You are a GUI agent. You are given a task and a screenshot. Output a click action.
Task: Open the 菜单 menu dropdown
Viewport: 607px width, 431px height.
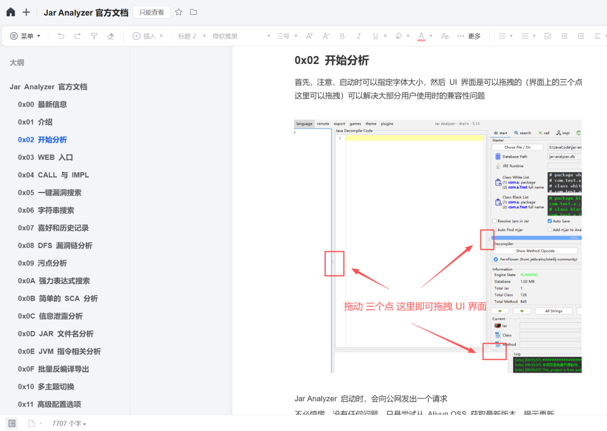(25, 36)
